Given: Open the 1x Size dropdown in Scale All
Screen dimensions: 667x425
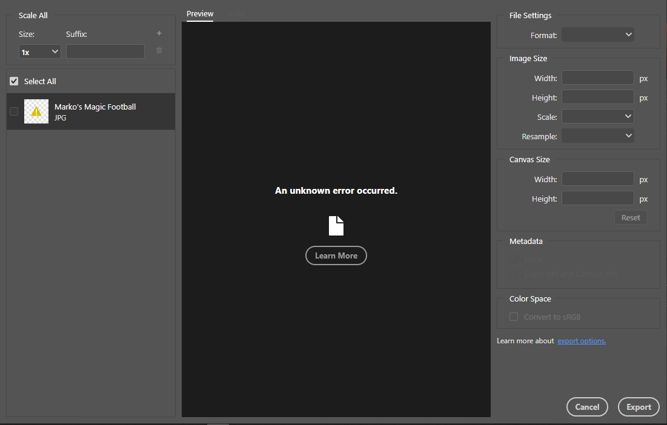Looking at the screenshot, I should pyautogui.click(x=39, y=51).
